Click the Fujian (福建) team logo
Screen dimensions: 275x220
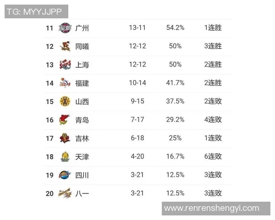(65, 83)
